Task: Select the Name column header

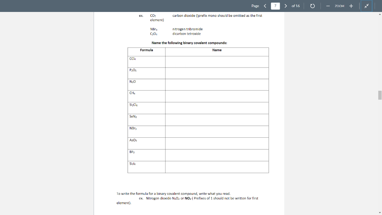Action: point(216,50)
